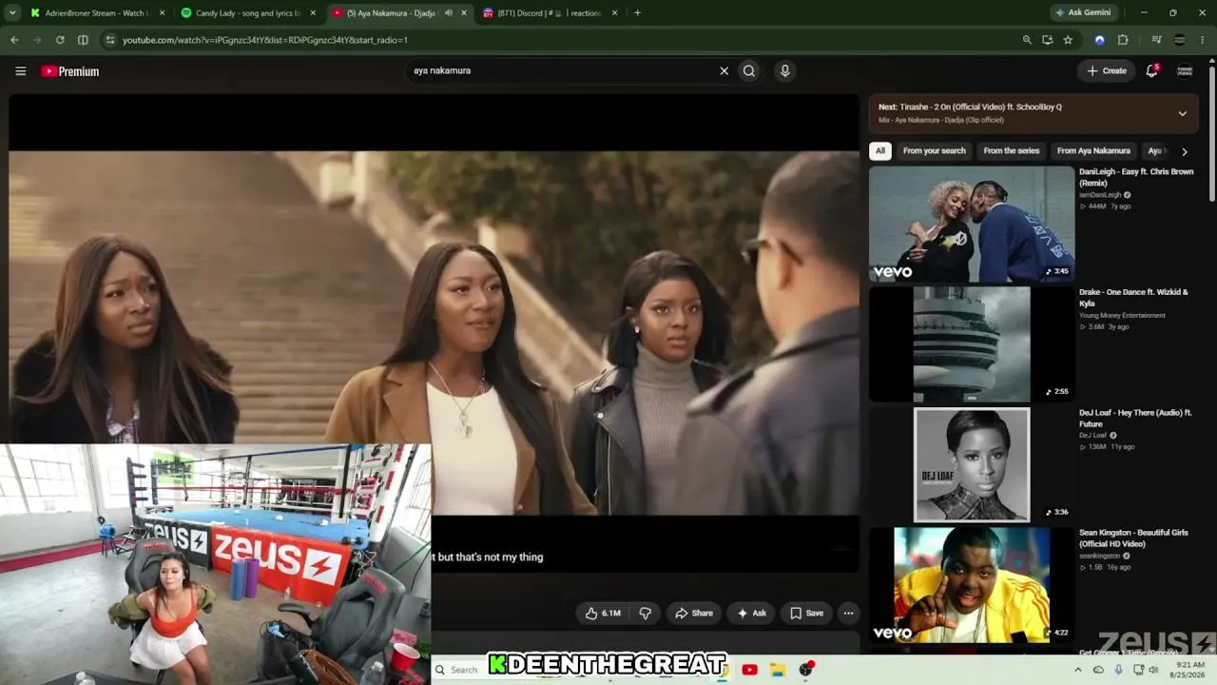This screenshot has height=685, width=1217.
Task: Open the tab search dropdown
Action: click(x=13, y=13)
